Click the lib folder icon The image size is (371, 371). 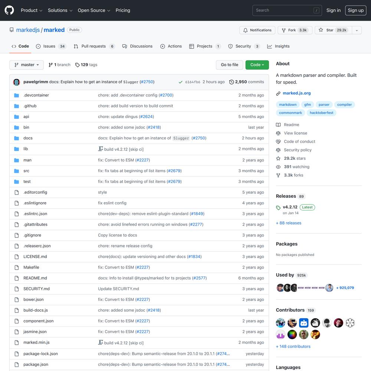coord(17,149)
